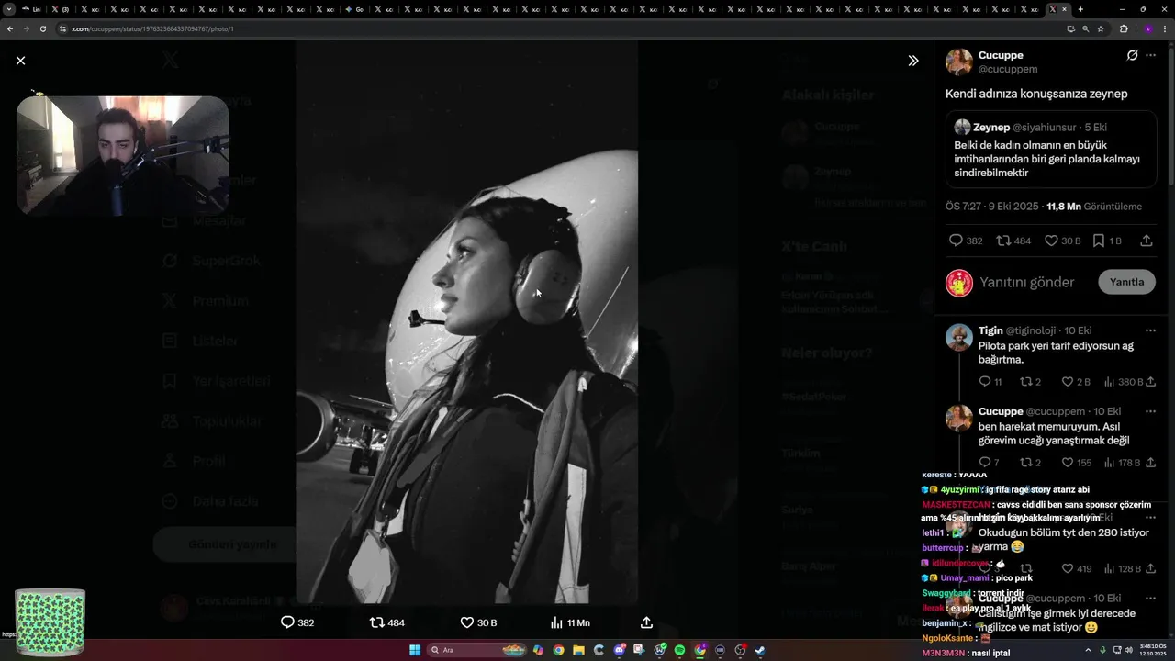The image size is (1175, 661).
Task: Open 11,8 Mn Görüntüleme view count
Action: click(x=1094, y=207)
